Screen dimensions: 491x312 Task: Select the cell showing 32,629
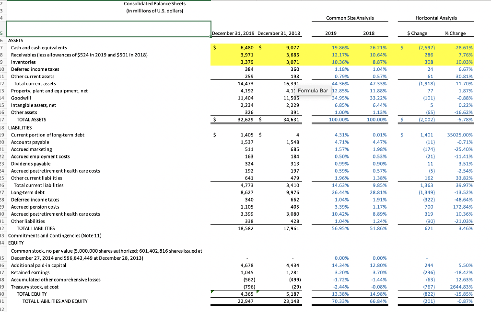[x=245, y=119]
